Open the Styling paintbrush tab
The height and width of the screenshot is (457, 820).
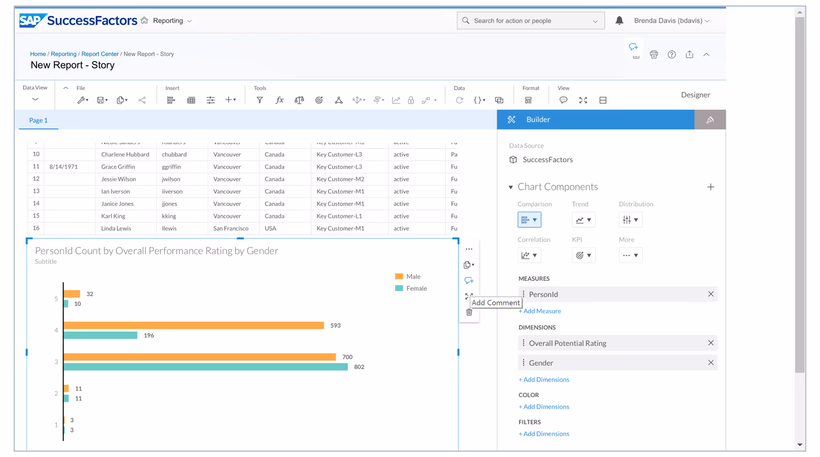(710, 120)
